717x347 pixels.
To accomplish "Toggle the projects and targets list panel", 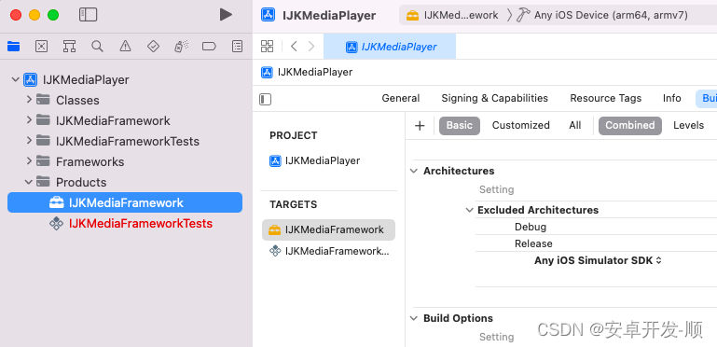I will point(265,99).
